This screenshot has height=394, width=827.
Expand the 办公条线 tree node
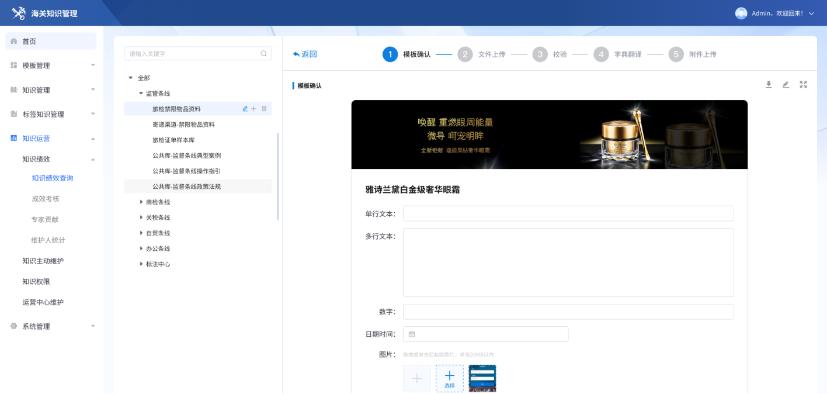[141, 248]
